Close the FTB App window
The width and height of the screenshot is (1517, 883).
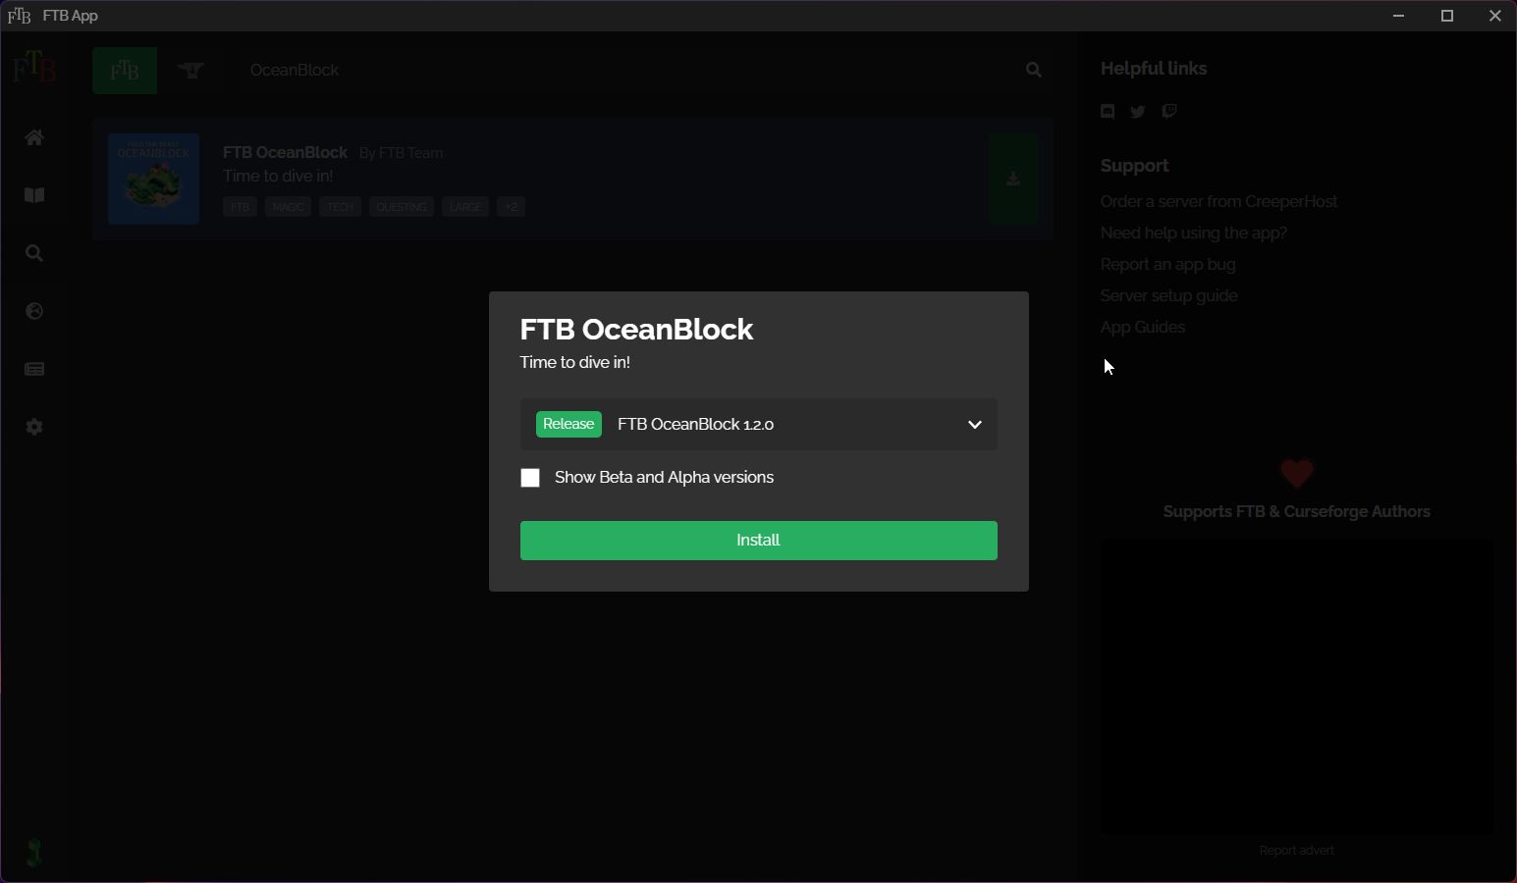[x=1494, y=16]
